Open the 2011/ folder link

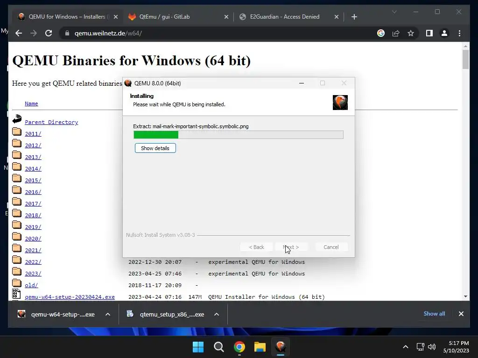tap(33, 134)
